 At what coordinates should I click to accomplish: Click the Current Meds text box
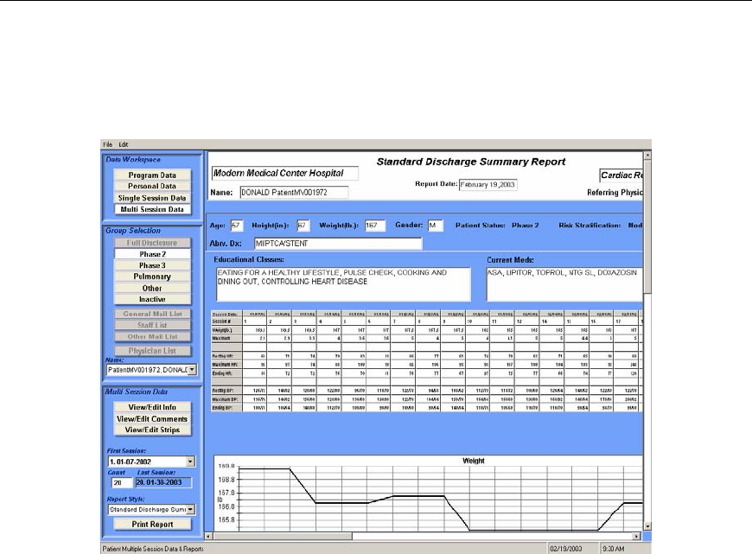click(x=564, y=284)
